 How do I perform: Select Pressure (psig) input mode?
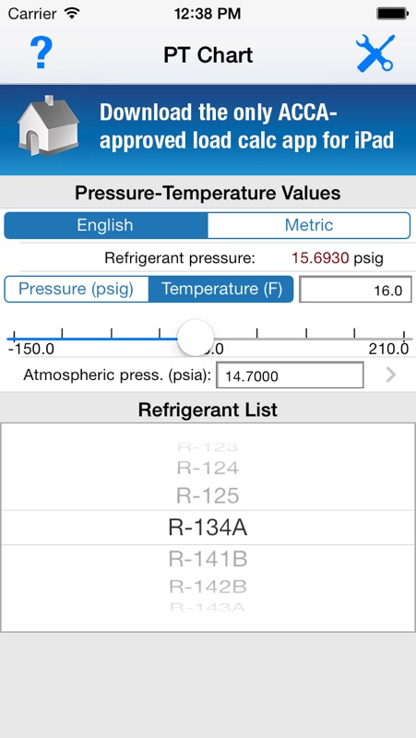point(77,289)
